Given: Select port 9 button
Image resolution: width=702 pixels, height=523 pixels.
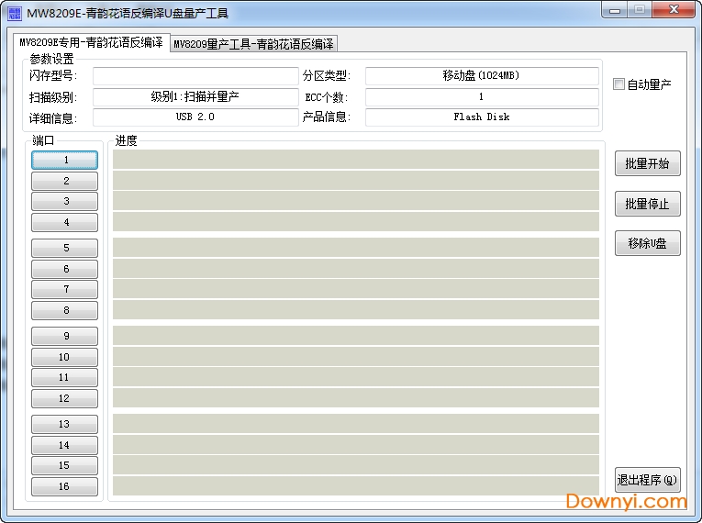Looking at the screenshot, I should [x=64, y=336].
